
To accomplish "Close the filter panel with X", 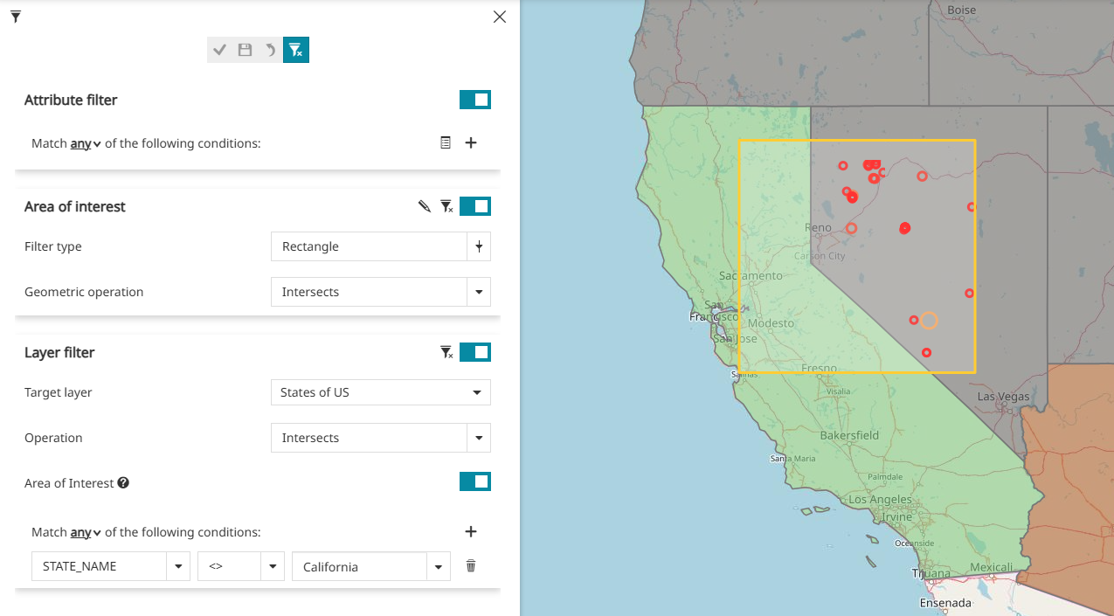I will click(500, 17).
